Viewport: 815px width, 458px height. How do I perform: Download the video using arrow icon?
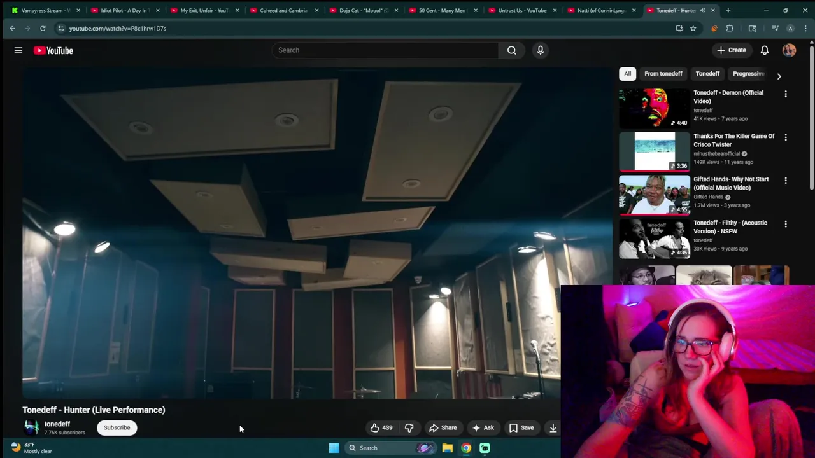553,427
